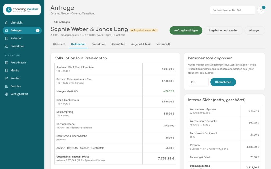Screen dimensions: 271x169
Task: Open Preis-Matrix in the sidebar
Action: pyautogui.click(x=22, y=62)
